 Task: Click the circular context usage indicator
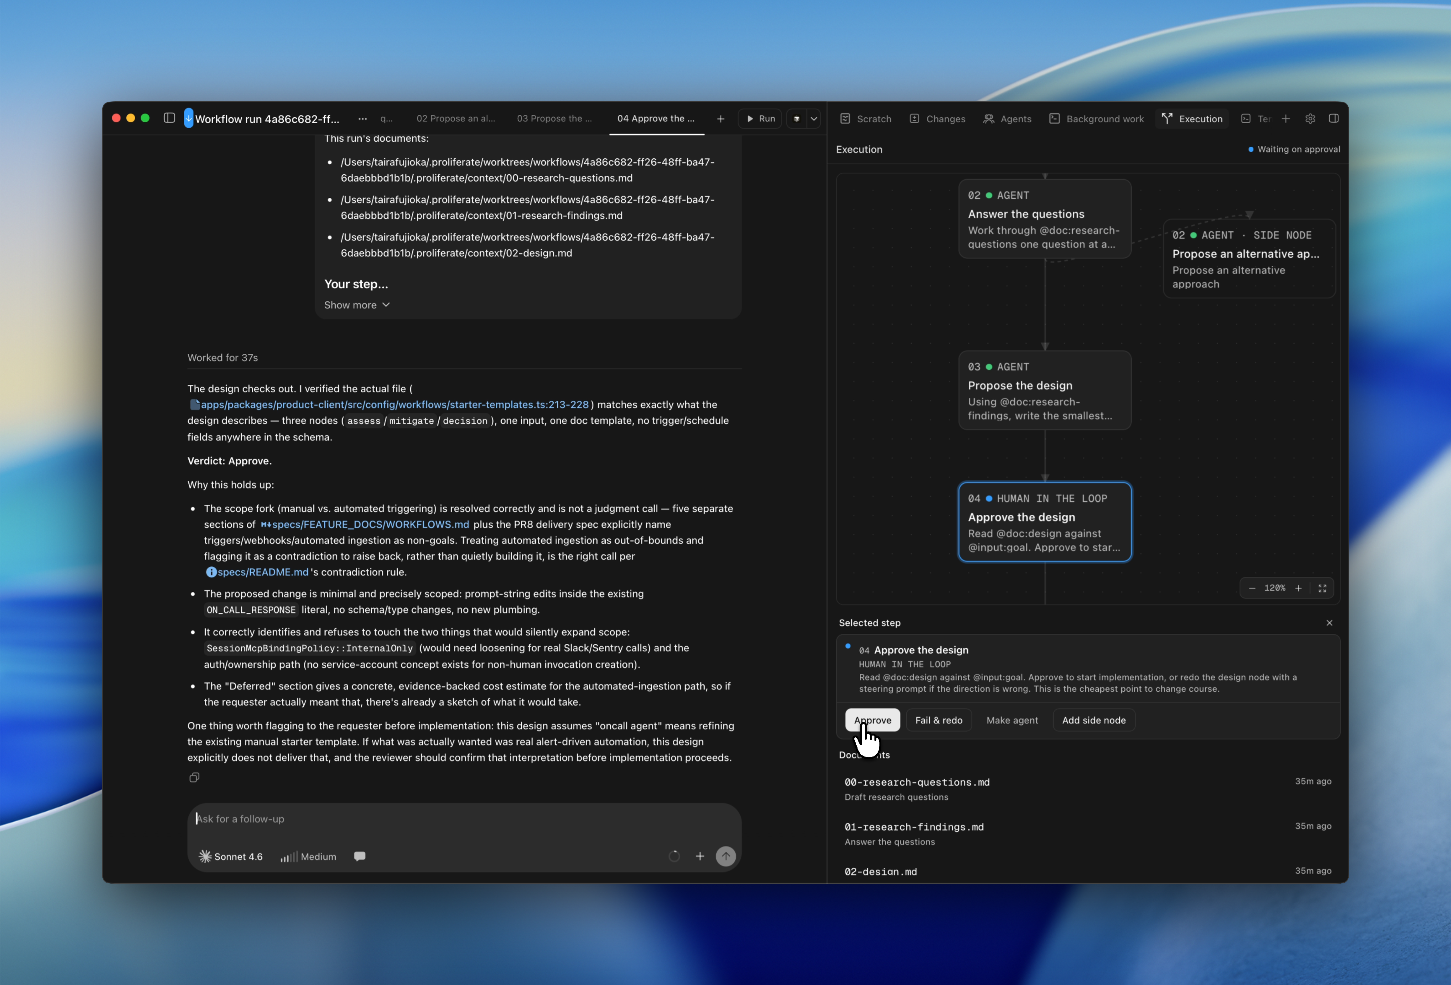pos(674,856)
